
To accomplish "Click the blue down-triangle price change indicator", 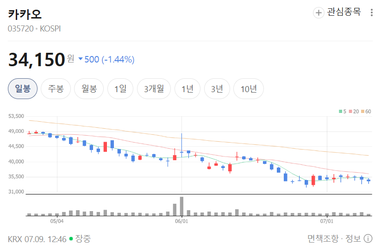I will pyautogui.click(x=81, y=59).
